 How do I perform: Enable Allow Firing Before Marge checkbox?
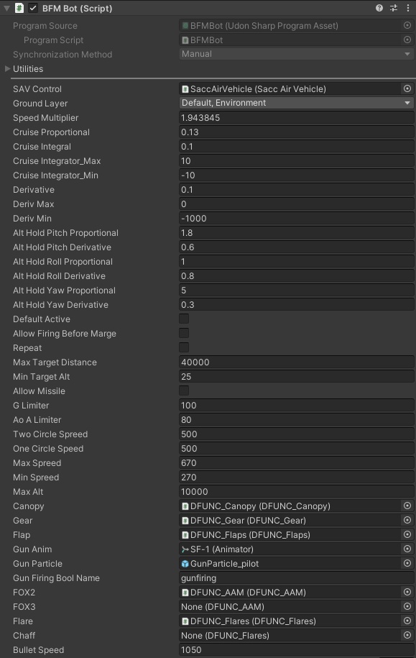pos(184,333)
